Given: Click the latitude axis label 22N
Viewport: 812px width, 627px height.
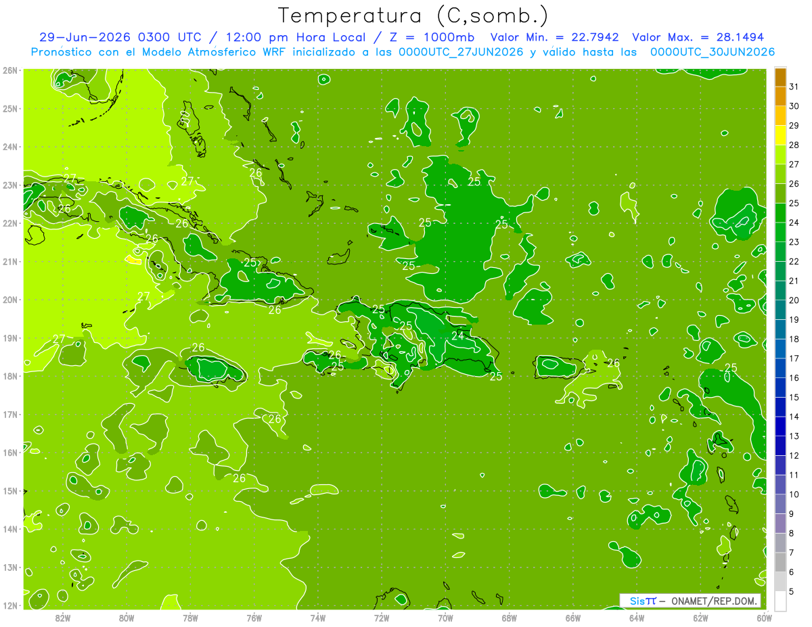Looking at the screenshot, I should click(x=10, y=223).
